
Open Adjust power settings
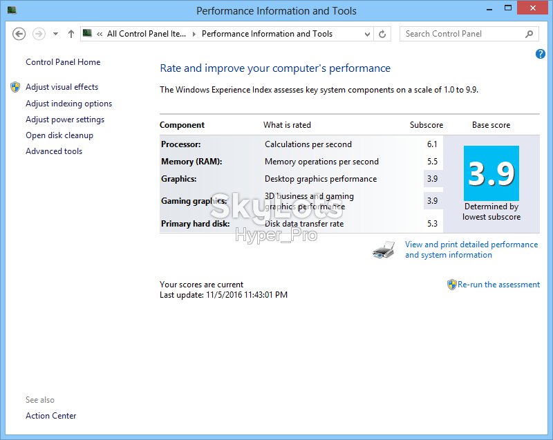click(65, 119)
